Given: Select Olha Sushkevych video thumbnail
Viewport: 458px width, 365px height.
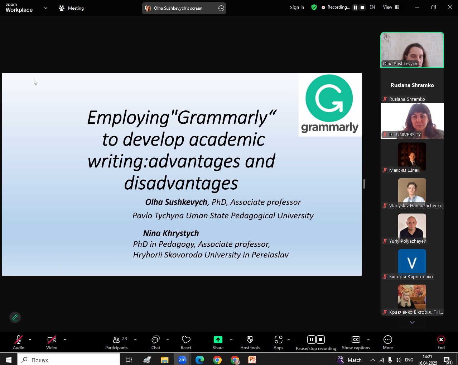Looking at the screenshot, I should click(x=412, y=50).
